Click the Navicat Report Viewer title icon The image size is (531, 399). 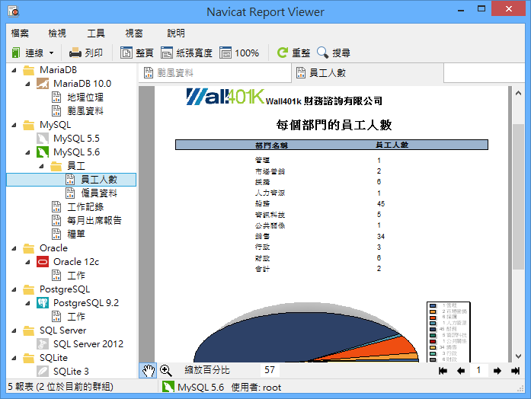(x=13, y=11)
